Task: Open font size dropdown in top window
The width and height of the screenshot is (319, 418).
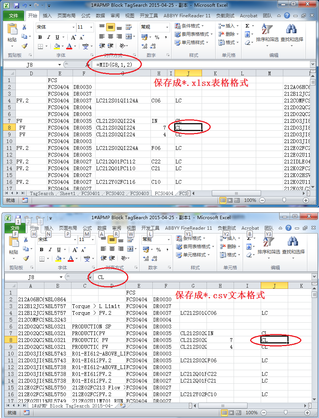Action: [91, 27]
